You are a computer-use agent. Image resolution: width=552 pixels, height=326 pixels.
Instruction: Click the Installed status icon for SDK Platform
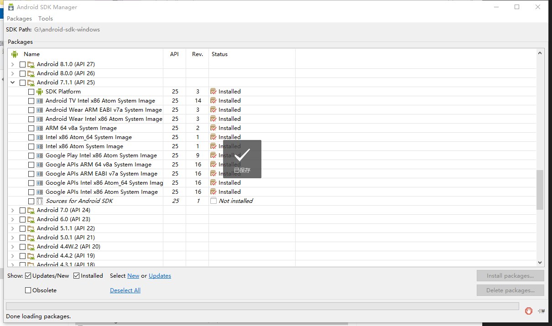point(214,92)
